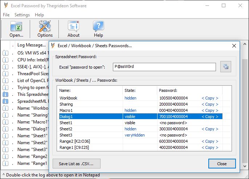Copy the Workbook password via Copy link
This screenshot has height=179, width=249.
click(210, 98)
